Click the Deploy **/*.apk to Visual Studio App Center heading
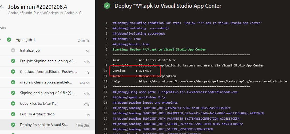290x134 pixels. pyautogui.click(x=168, y=6)
